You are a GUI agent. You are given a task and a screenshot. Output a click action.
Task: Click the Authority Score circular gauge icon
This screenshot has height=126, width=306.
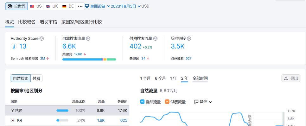tap(14, 46)
